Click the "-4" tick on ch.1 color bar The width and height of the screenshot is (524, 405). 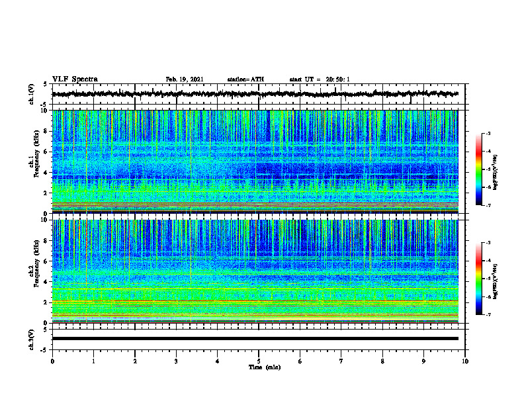(x=488, y=152)
